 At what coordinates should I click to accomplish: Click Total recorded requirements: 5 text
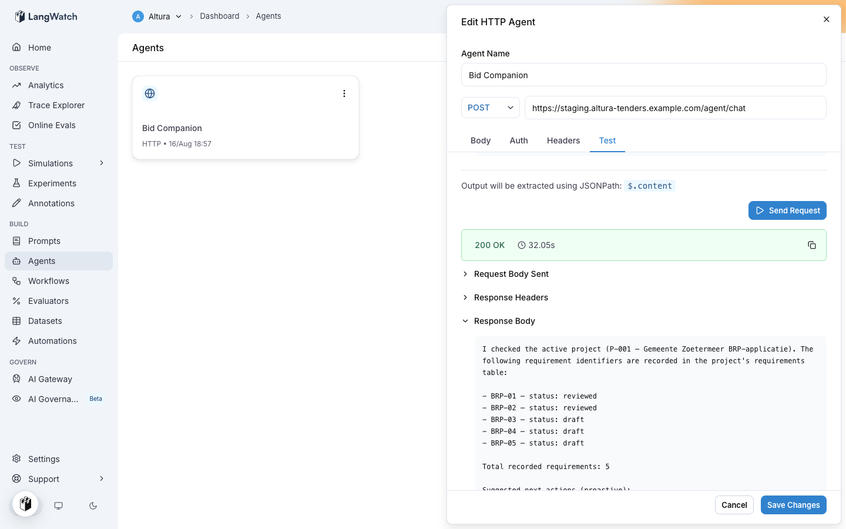point(546,467)
